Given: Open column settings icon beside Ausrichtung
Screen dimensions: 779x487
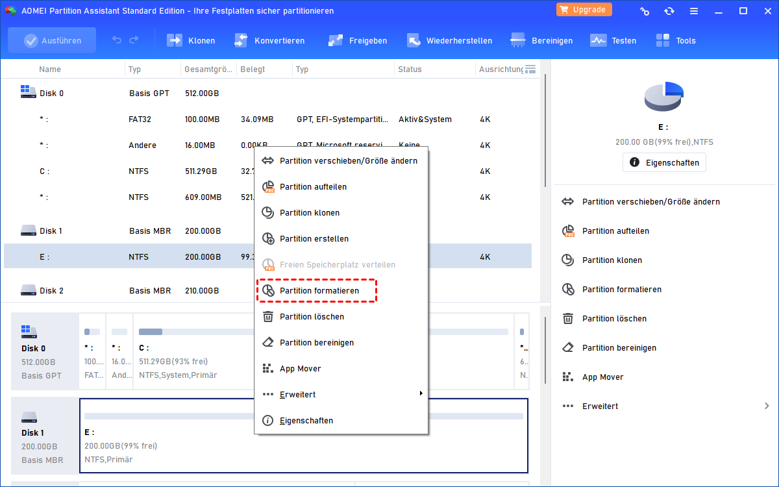Looking at the screenshot, I should tap(530, 69).
